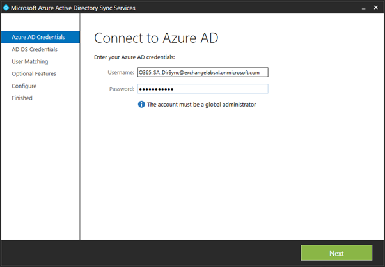Click the "Connect to Azure AD" heading
Viewport: 385px width, 267px height.
[156, 38]
